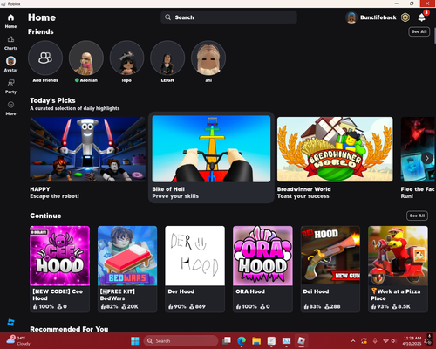
Task: Show hidden system tray icons
Action: click(353, 341)
